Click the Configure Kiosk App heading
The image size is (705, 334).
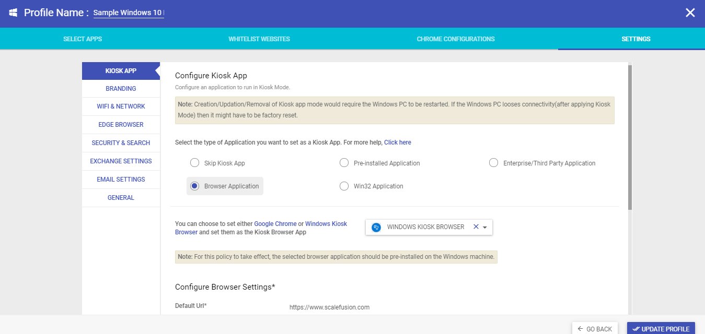click(x=211, y=76)
